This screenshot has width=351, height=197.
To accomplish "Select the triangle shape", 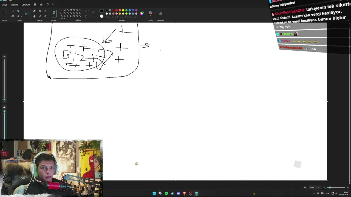I will pos(80,10).
